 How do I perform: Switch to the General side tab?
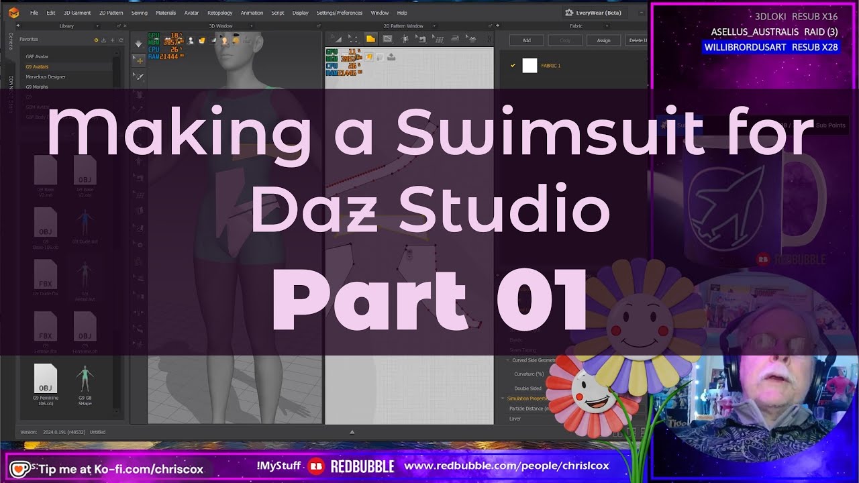point(11,41)
